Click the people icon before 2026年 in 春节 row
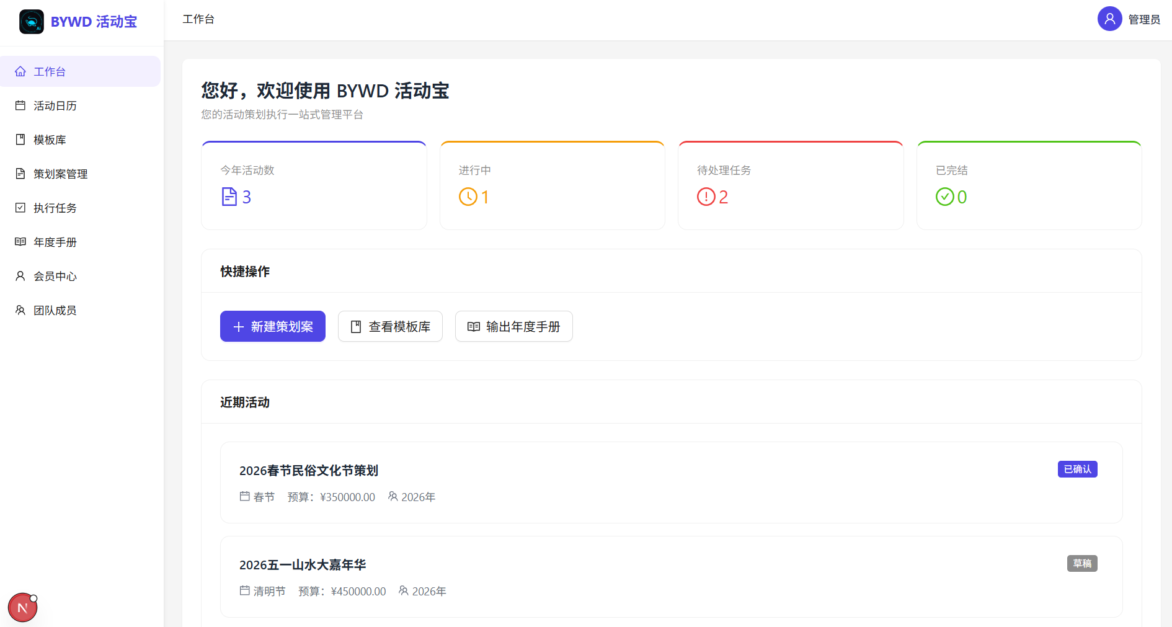1172x627 pixels. coord(393,496)
